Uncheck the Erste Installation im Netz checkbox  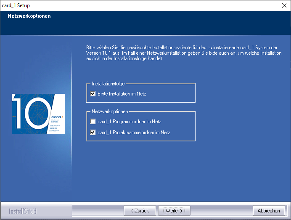(93, 94)
